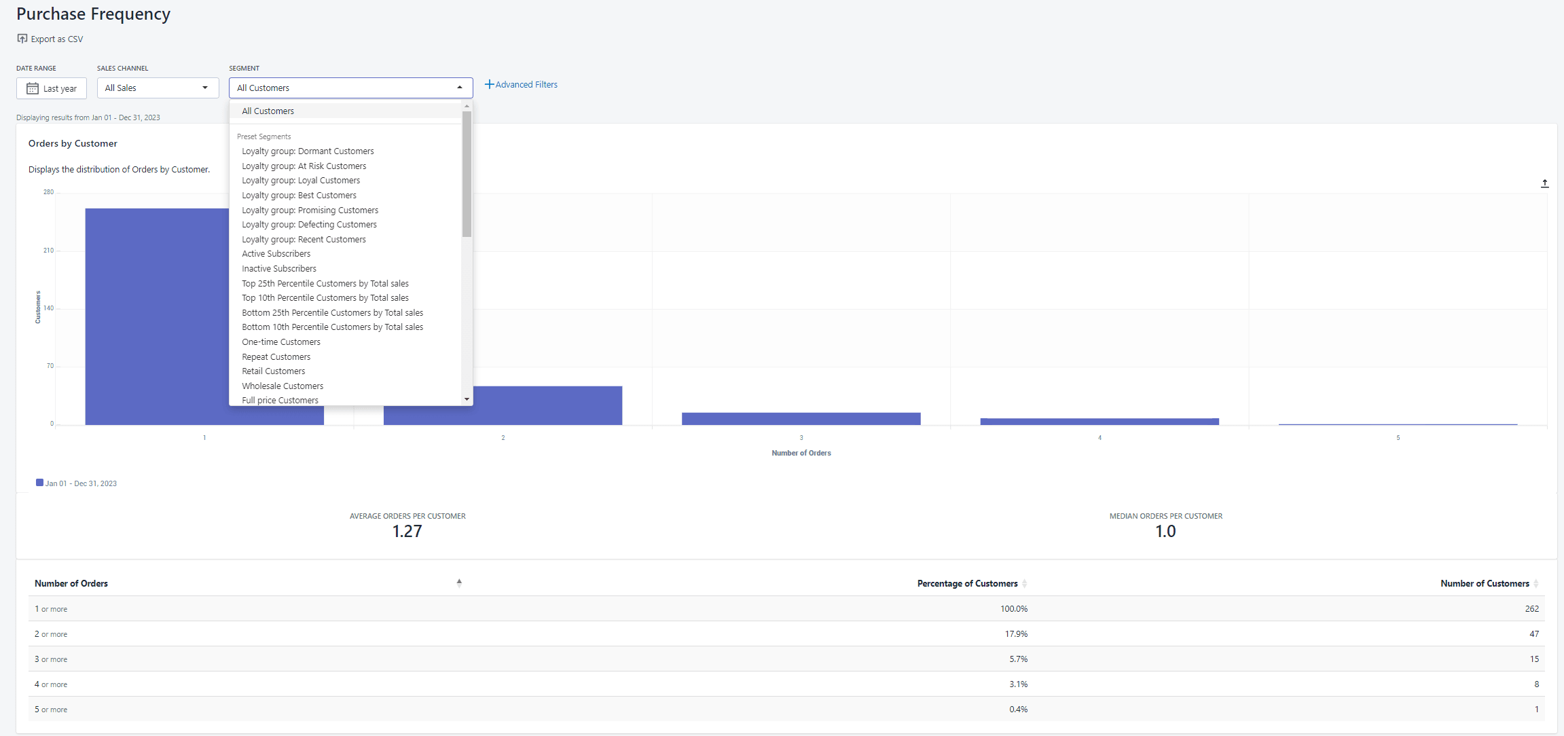Image resolution: width=1564 pixels, height=736 pixels.
Task: Click the Orders by Customer chart title
Action: click(73, 143)
